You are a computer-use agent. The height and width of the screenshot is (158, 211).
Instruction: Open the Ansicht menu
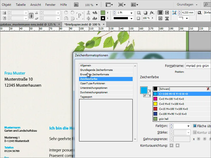36,5
